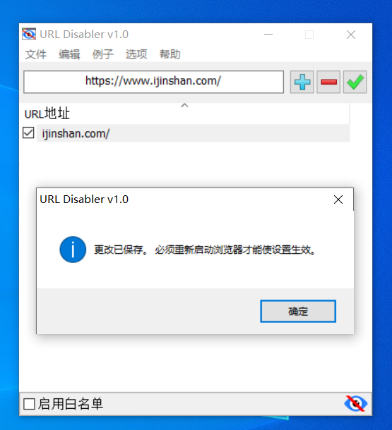Click the crossed-out eye icon in status bar
Viewport: 392px width, 430px height.
pos(355,403)
